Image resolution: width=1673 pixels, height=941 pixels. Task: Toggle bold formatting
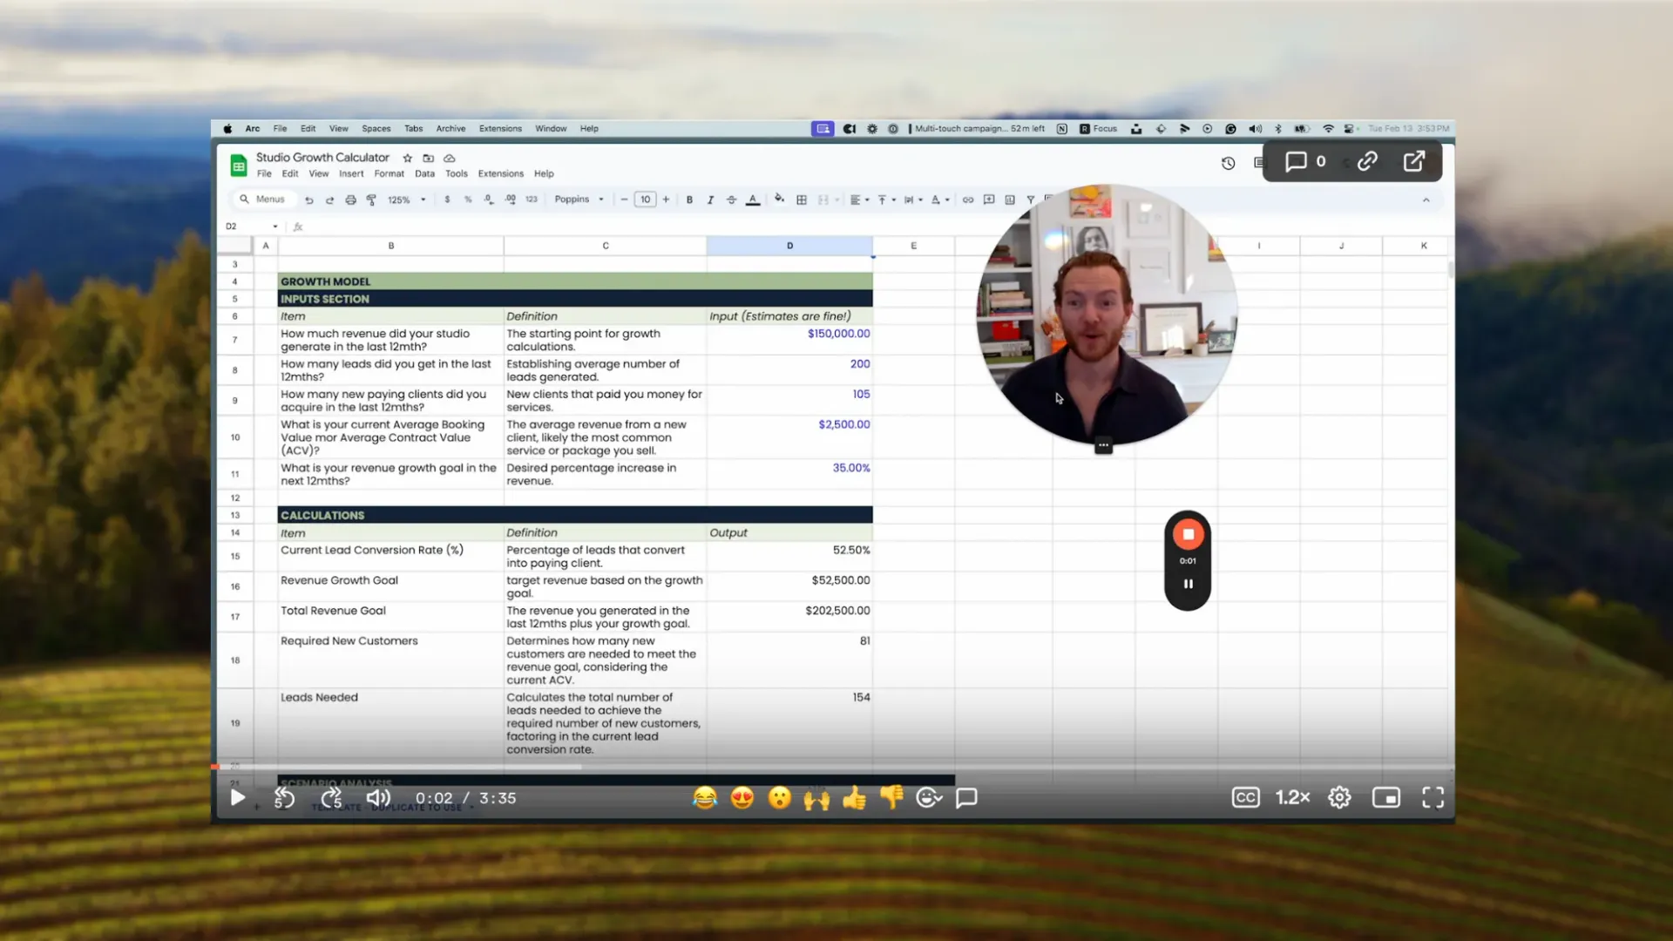click(x=689, y=200)
